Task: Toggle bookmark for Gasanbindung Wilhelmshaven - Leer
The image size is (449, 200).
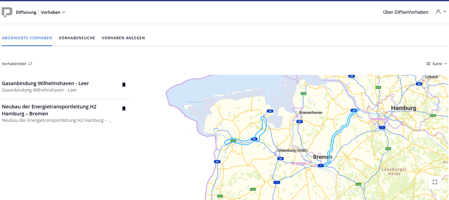Action: (x=124, y=85)
